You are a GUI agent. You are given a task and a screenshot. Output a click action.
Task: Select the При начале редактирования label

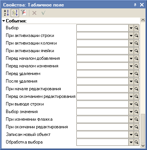(x=33, y=89)
